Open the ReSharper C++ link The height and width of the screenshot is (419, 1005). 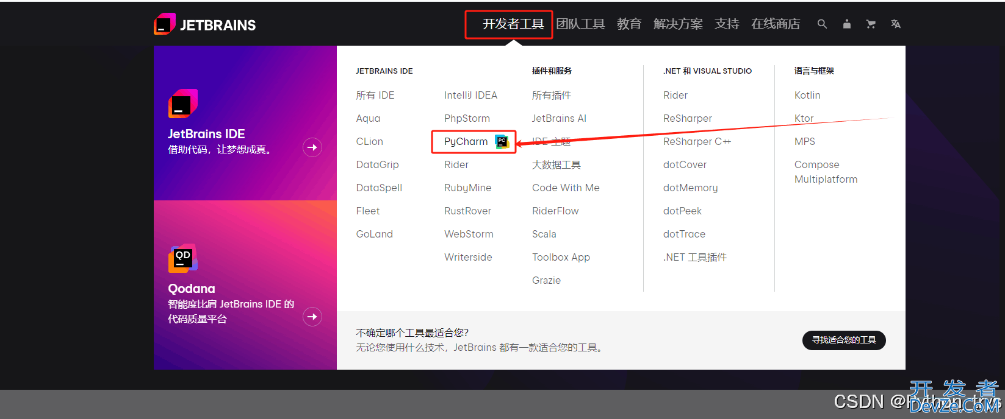tap(697, 141)
